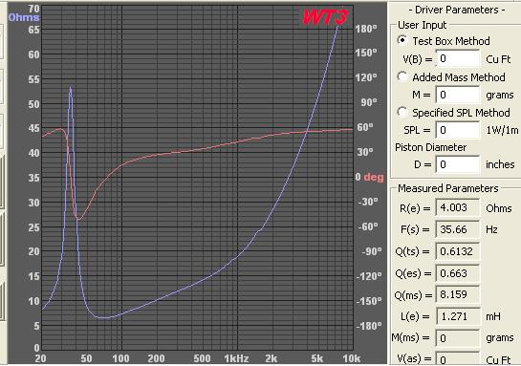Click the Test Box Method label
The height and width of the screenshot is (366, 521).
pyautogui.click(x=451, y=41)
